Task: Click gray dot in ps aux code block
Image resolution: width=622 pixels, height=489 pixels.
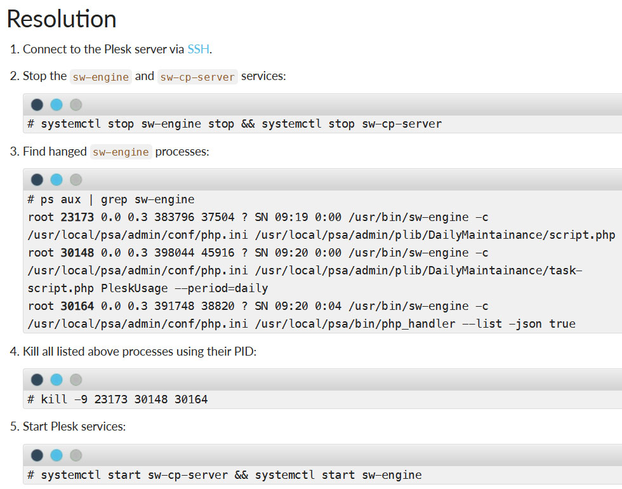Action: click(x=76, y=180)
